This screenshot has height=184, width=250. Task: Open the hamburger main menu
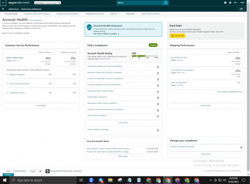click(3, 2)
